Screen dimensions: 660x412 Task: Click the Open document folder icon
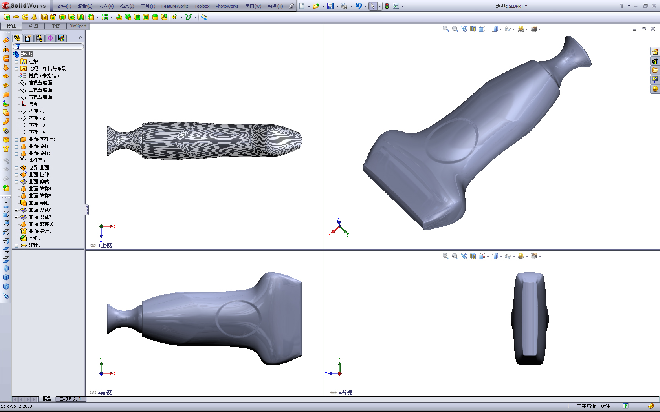click(316, 6)
